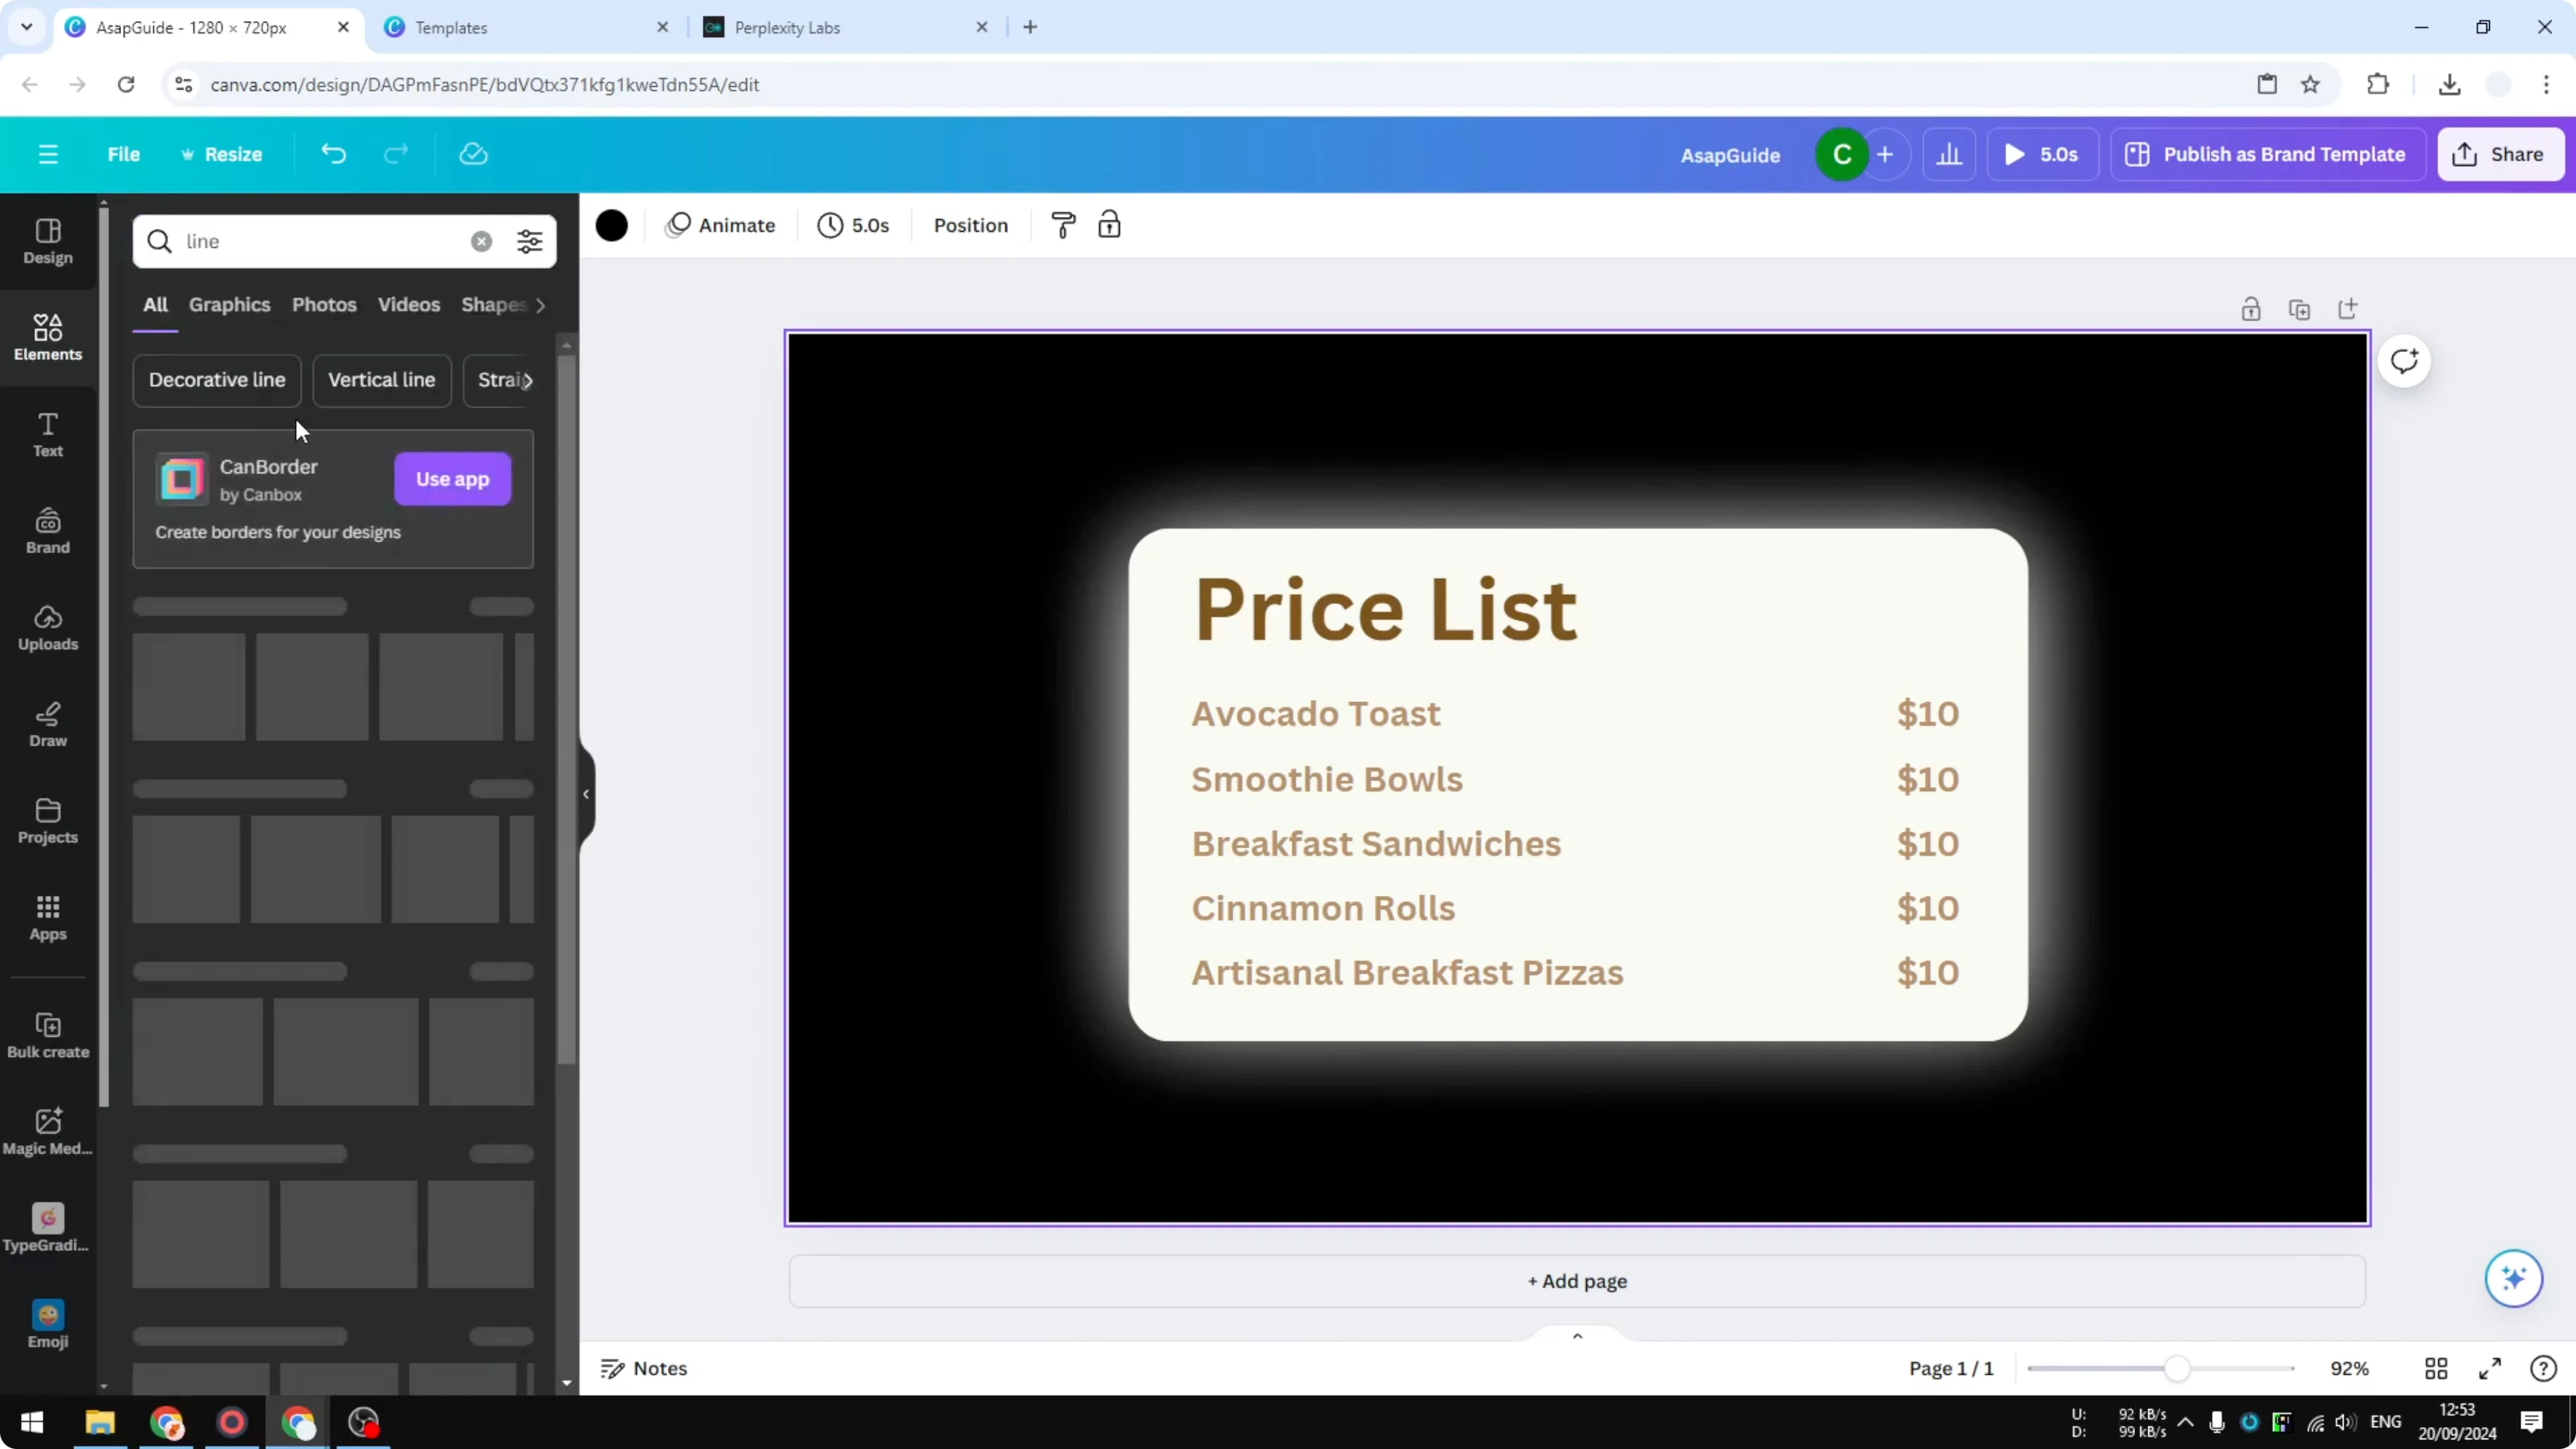2576x1449 pixels.
Task: Open the help question mark
Action: tap(2543, 1368)
